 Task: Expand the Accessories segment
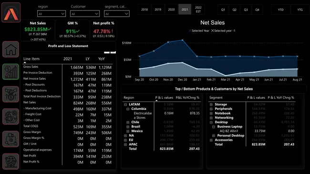click(x=211, y=140)
